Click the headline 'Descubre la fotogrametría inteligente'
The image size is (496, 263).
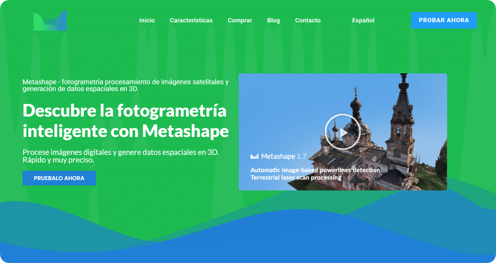coord(125,121)
